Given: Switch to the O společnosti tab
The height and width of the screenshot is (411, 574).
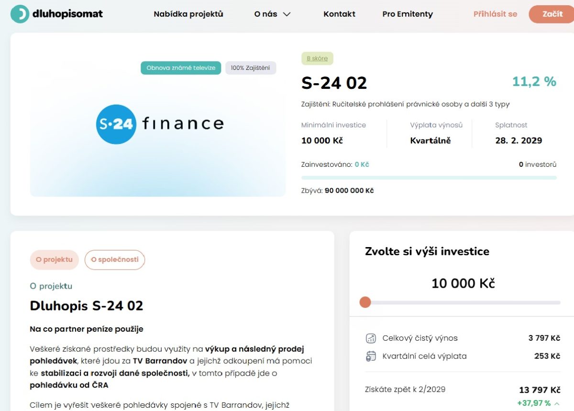Looking at the screenshot, I should [115, 260].
